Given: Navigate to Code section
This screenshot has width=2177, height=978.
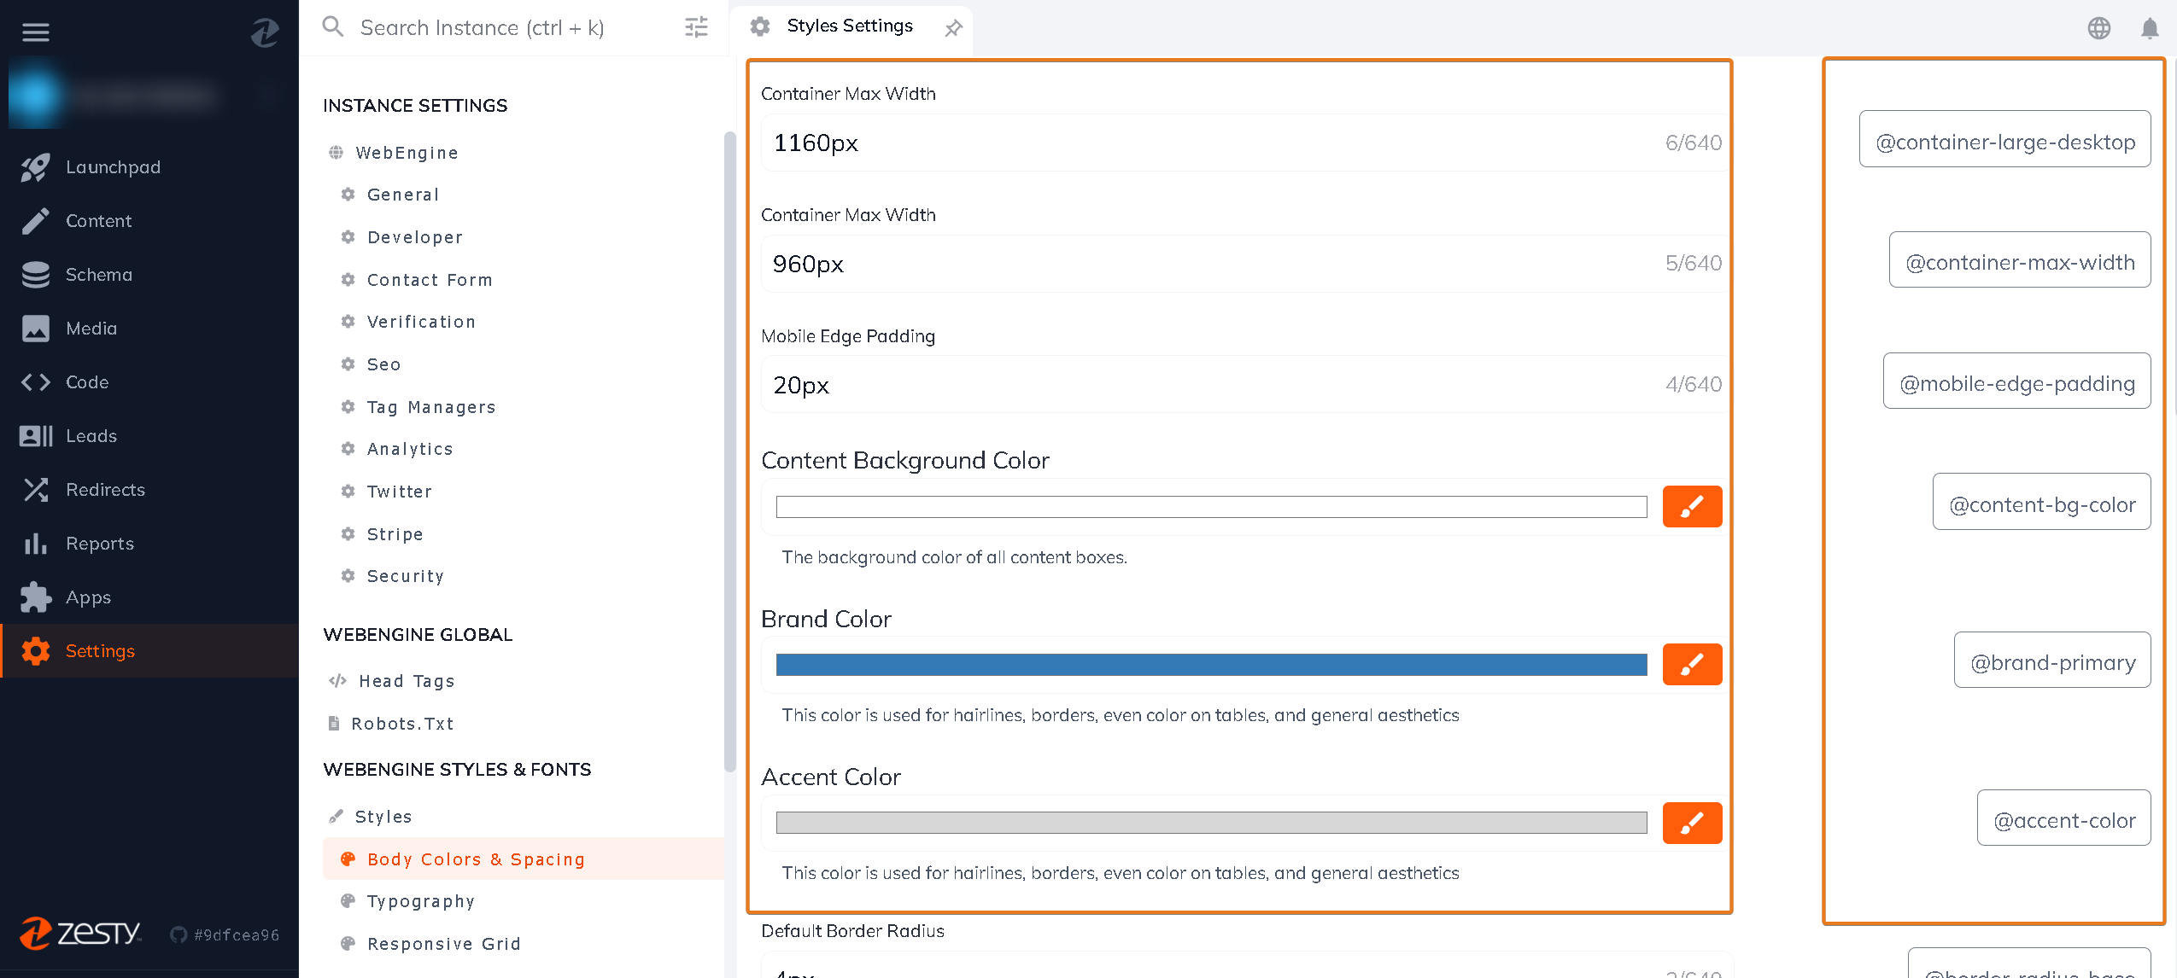Looking at the screenshot, I should (86, 381).
